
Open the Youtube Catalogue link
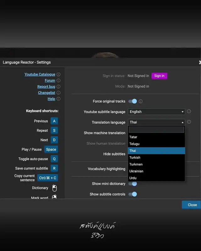[40, 75]
